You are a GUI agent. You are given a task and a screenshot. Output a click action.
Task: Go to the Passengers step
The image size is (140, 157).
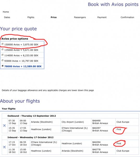[80, 17]
